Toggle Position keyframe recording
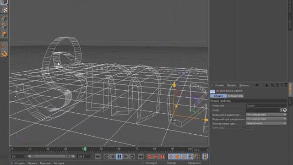The height and width of the screenshot is (165, 293). tap(171, 156)
